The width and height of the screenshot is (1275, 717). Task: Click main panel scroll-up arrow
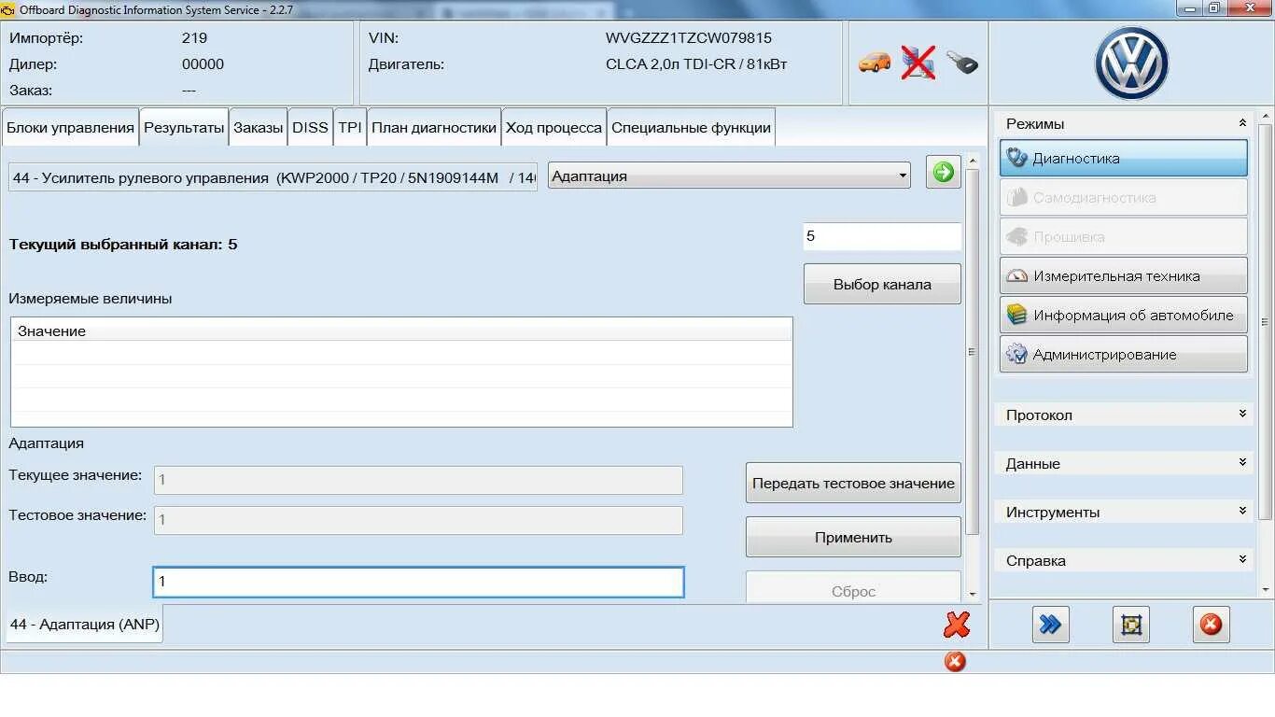[972, 162]
